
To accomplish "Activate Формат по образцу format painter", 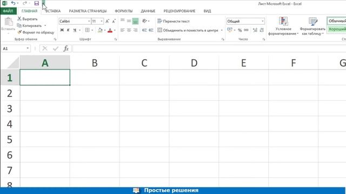I will click(36, 32).
